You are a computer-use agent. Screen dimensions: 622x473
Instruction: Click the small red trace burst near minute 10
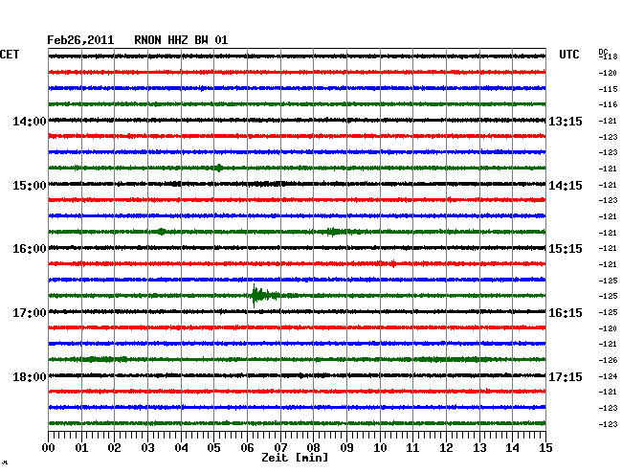click(392, 263)
